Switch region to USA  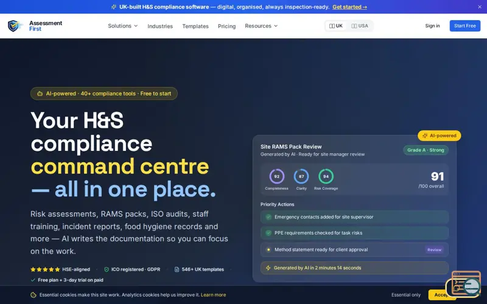click(x=360, y=26)
